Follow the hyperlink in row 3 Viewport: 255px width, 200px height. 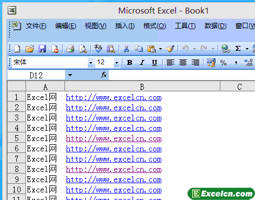[x=114, y=118]
